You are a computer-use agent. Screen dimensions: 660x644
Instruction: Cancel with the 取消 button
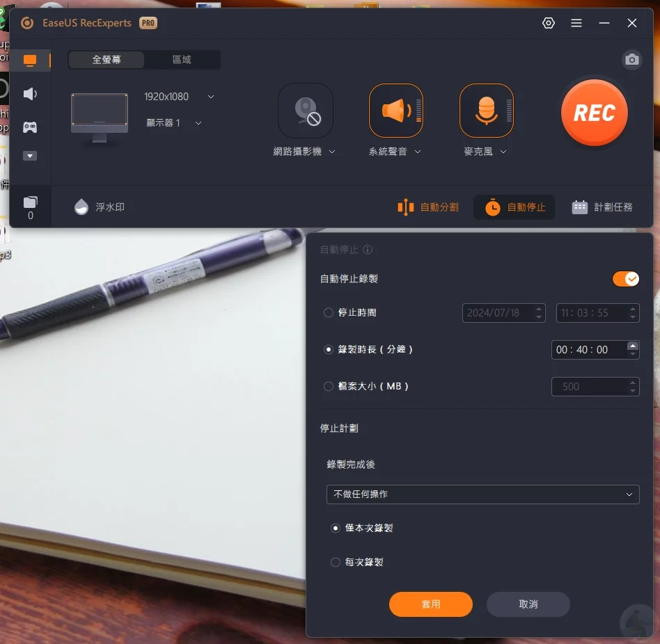[x=528, y=604]
